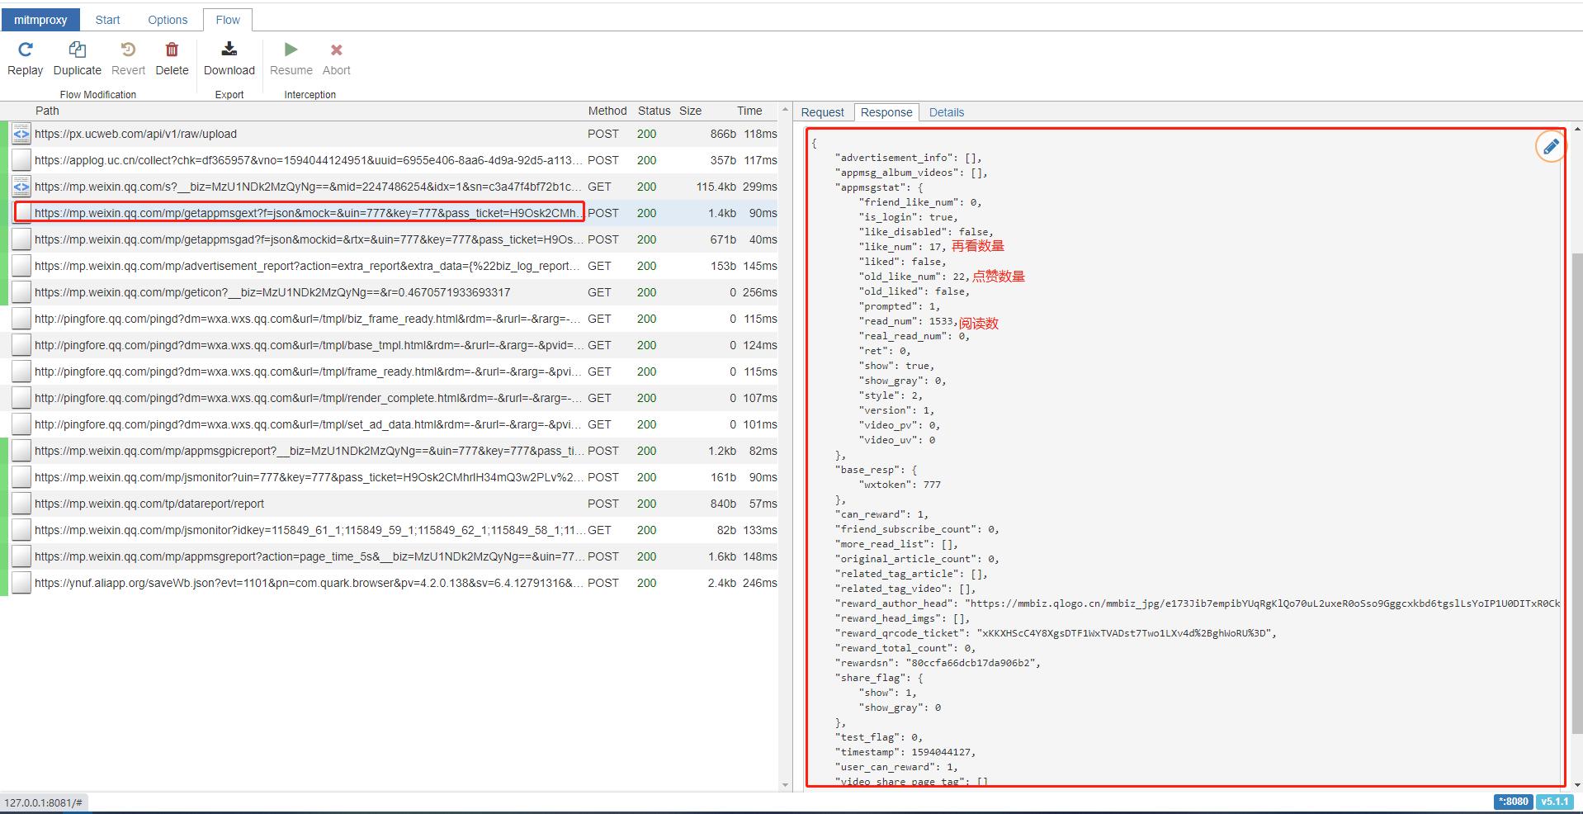Select the ynuf.aliapp.org saveWb.json flow
1583x814 pixels.
tap(307, 583)
